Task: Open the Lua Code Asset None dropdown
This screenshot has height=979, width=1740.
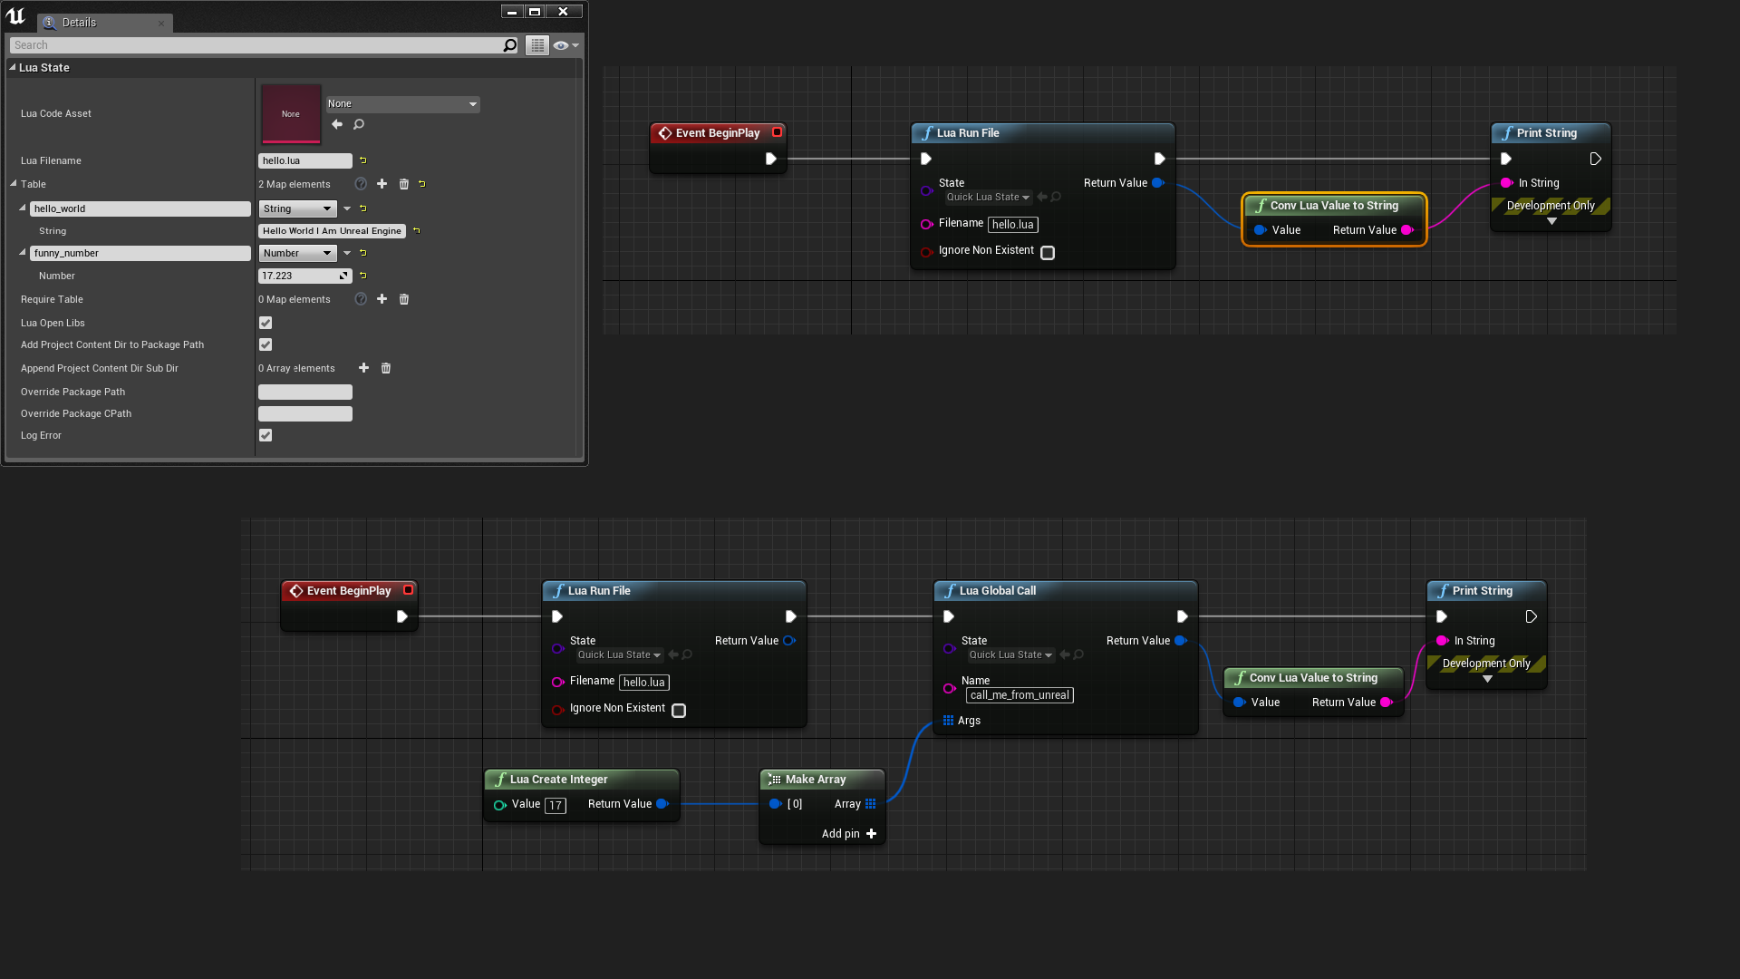Action: click(402, 104)
